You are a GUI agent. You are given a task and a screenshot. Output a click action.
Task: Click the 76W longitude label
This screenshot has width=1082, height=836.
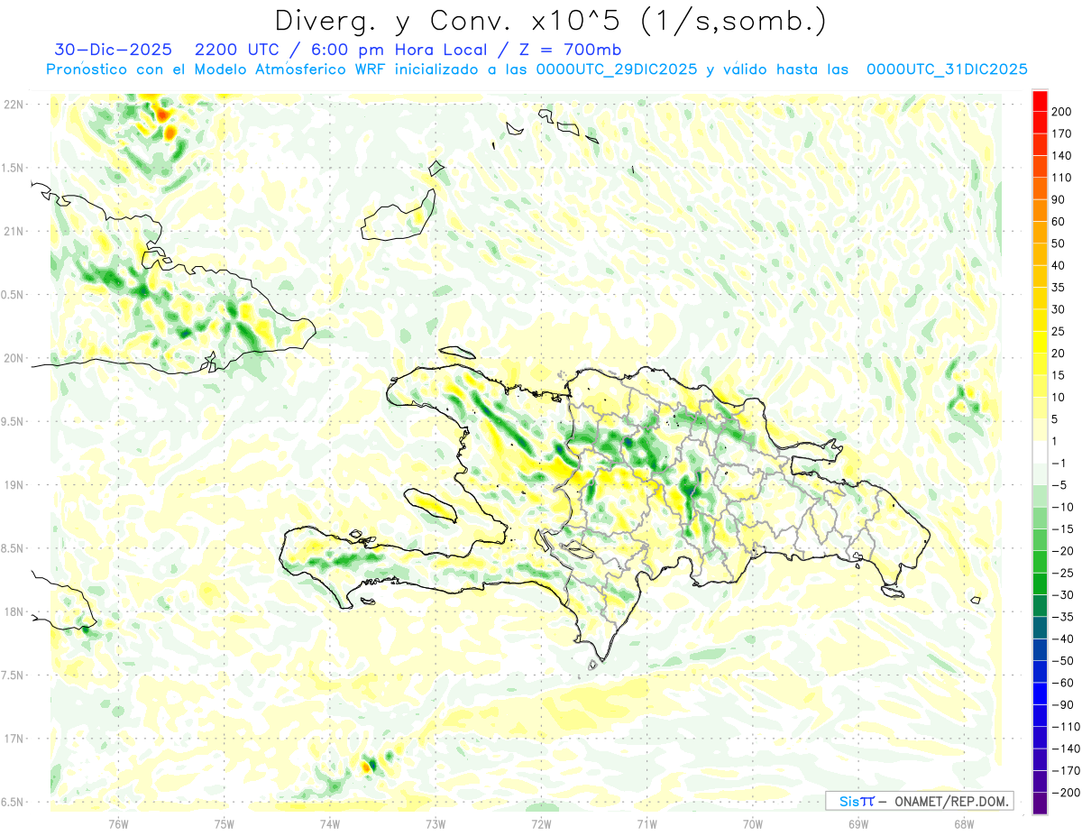[118, 823]
